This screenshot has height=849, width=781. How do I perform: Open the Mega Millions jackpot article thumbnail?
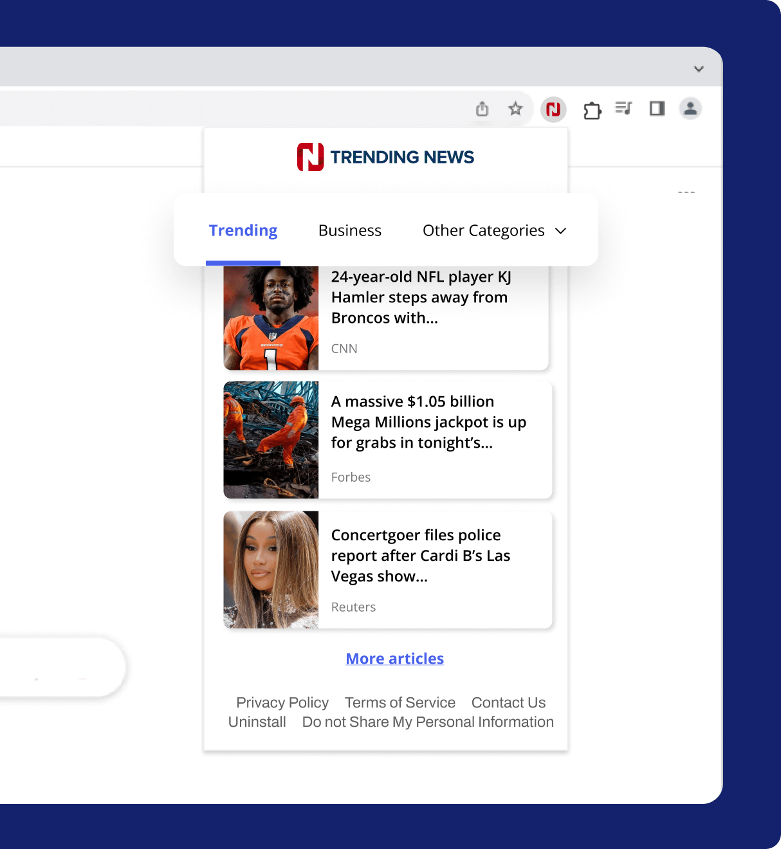[x=271, y=440]
